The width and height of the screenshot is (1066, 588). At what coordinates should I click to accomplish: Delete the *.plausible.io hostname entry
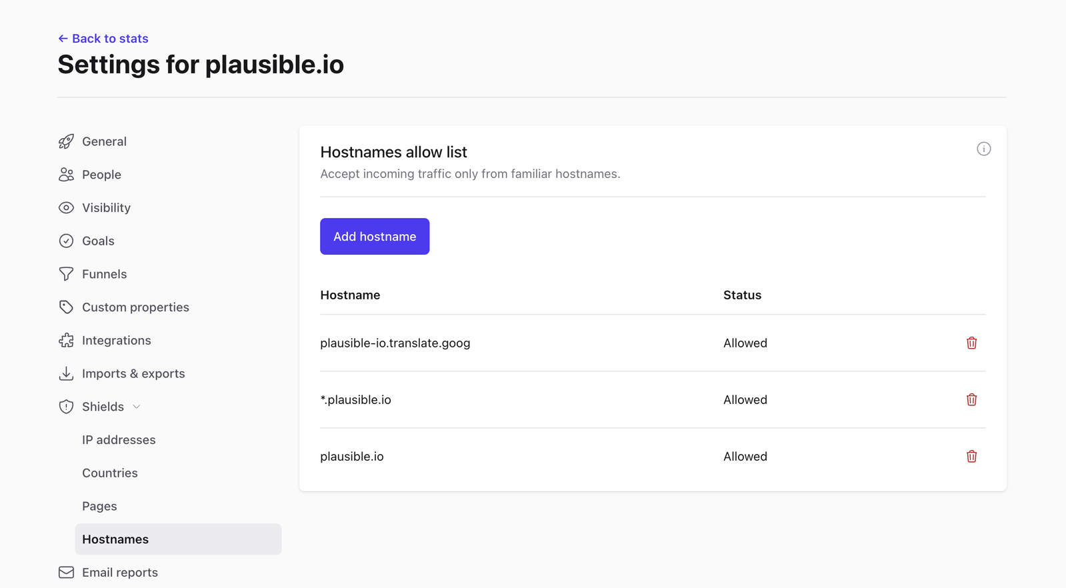click(x=971, y=399)
